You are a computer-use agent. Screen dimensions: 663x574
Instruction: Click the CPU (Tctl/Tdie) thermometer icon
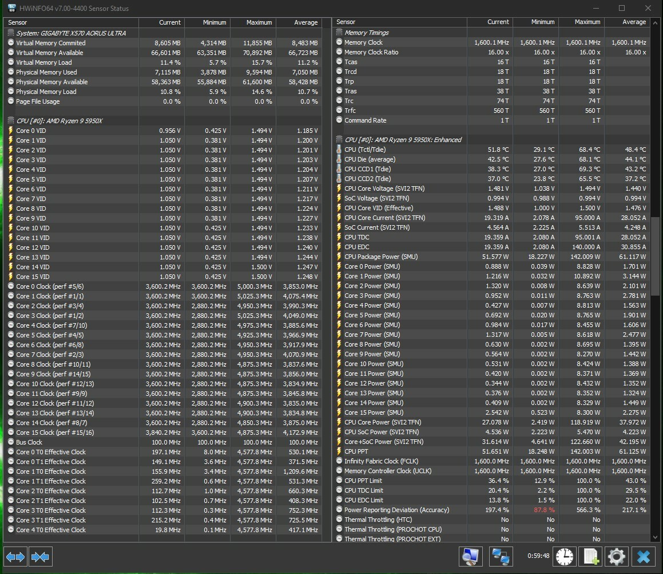(339, 150)
